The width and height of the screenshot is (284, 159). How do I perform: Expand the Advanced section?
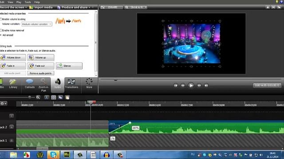coord(7,35)
